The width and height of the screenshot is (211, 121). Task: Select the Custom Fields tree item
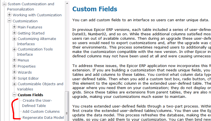tap(30, 95)
